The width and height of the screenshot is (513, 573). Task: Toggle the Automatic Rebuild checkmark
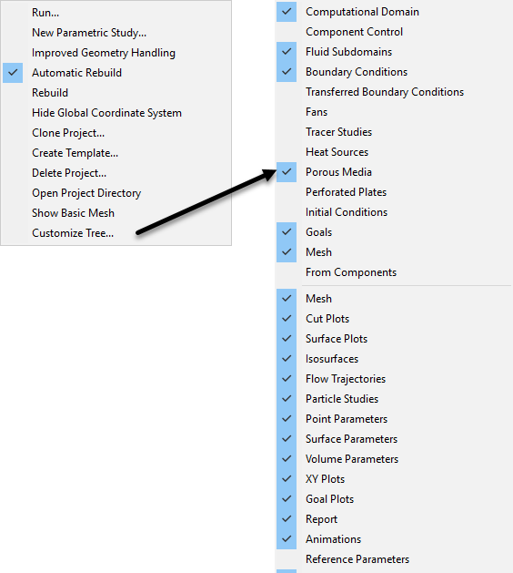click(13, 73)
